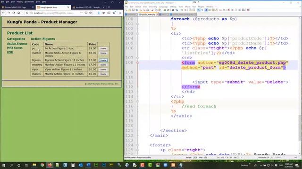The width and height of the screenshot is (302, 169).
Task: Open Chrome from the taskbar
Action: pos(42,165)
